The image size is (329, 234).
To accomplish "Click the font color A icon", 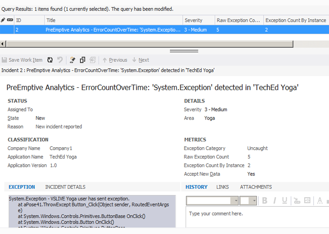I will pyautogui.click(x=320, y=201).
